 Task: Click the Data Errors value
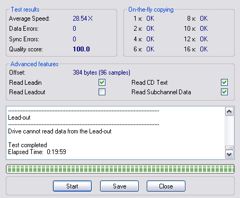(x=74, y=29)
